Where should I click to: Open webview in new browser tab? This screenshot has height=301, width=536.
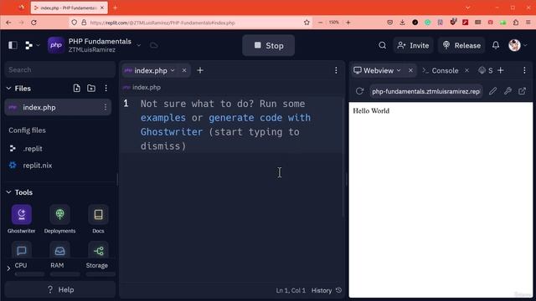(x=522, y=91)
